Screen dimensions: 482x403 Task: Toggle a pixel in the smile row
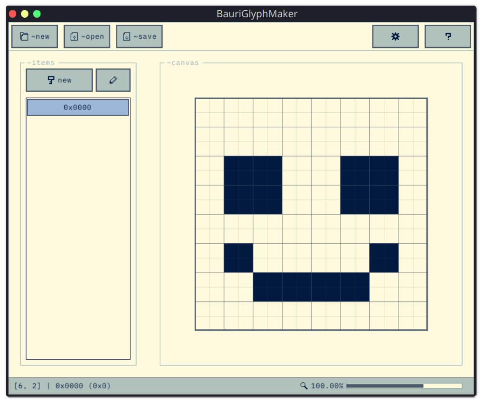click(x=311, y=287)
